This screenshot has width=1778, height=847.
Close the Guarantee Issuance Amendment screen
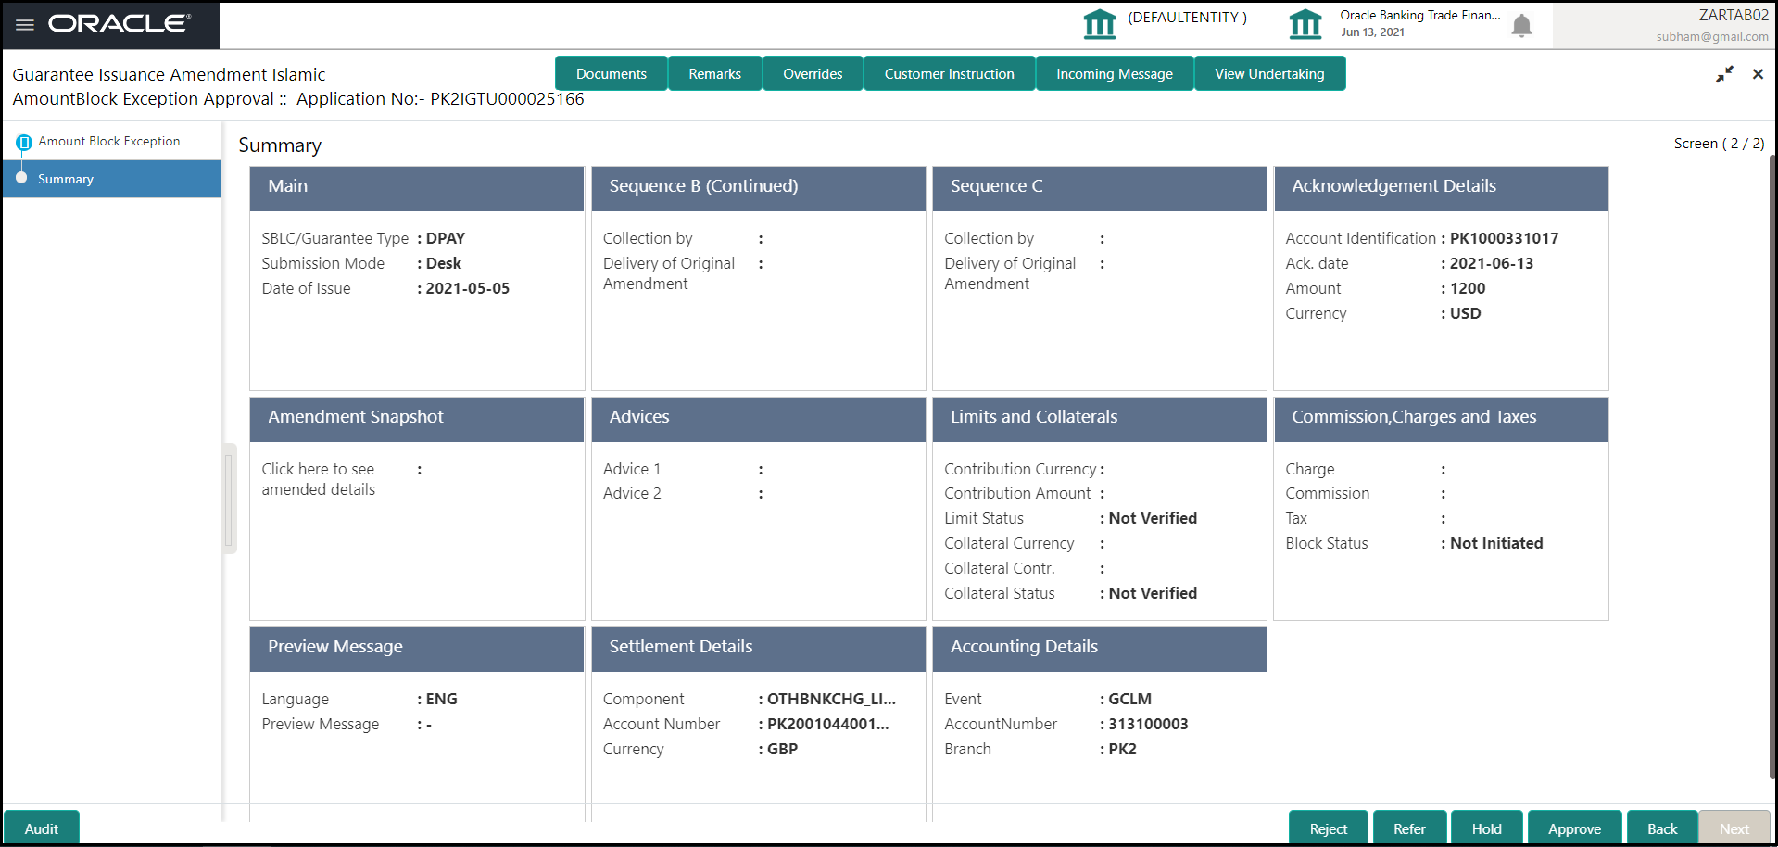tap(1757, 74)
